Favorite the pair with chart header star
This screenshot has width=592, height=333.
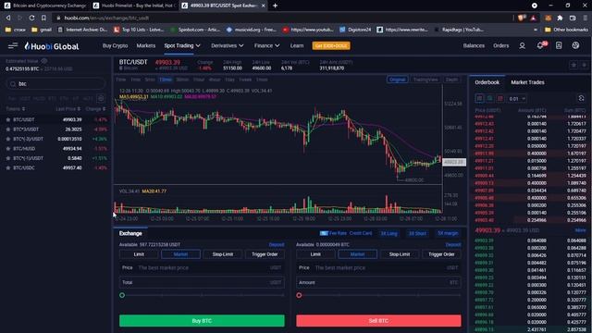(x=573, y=65)
